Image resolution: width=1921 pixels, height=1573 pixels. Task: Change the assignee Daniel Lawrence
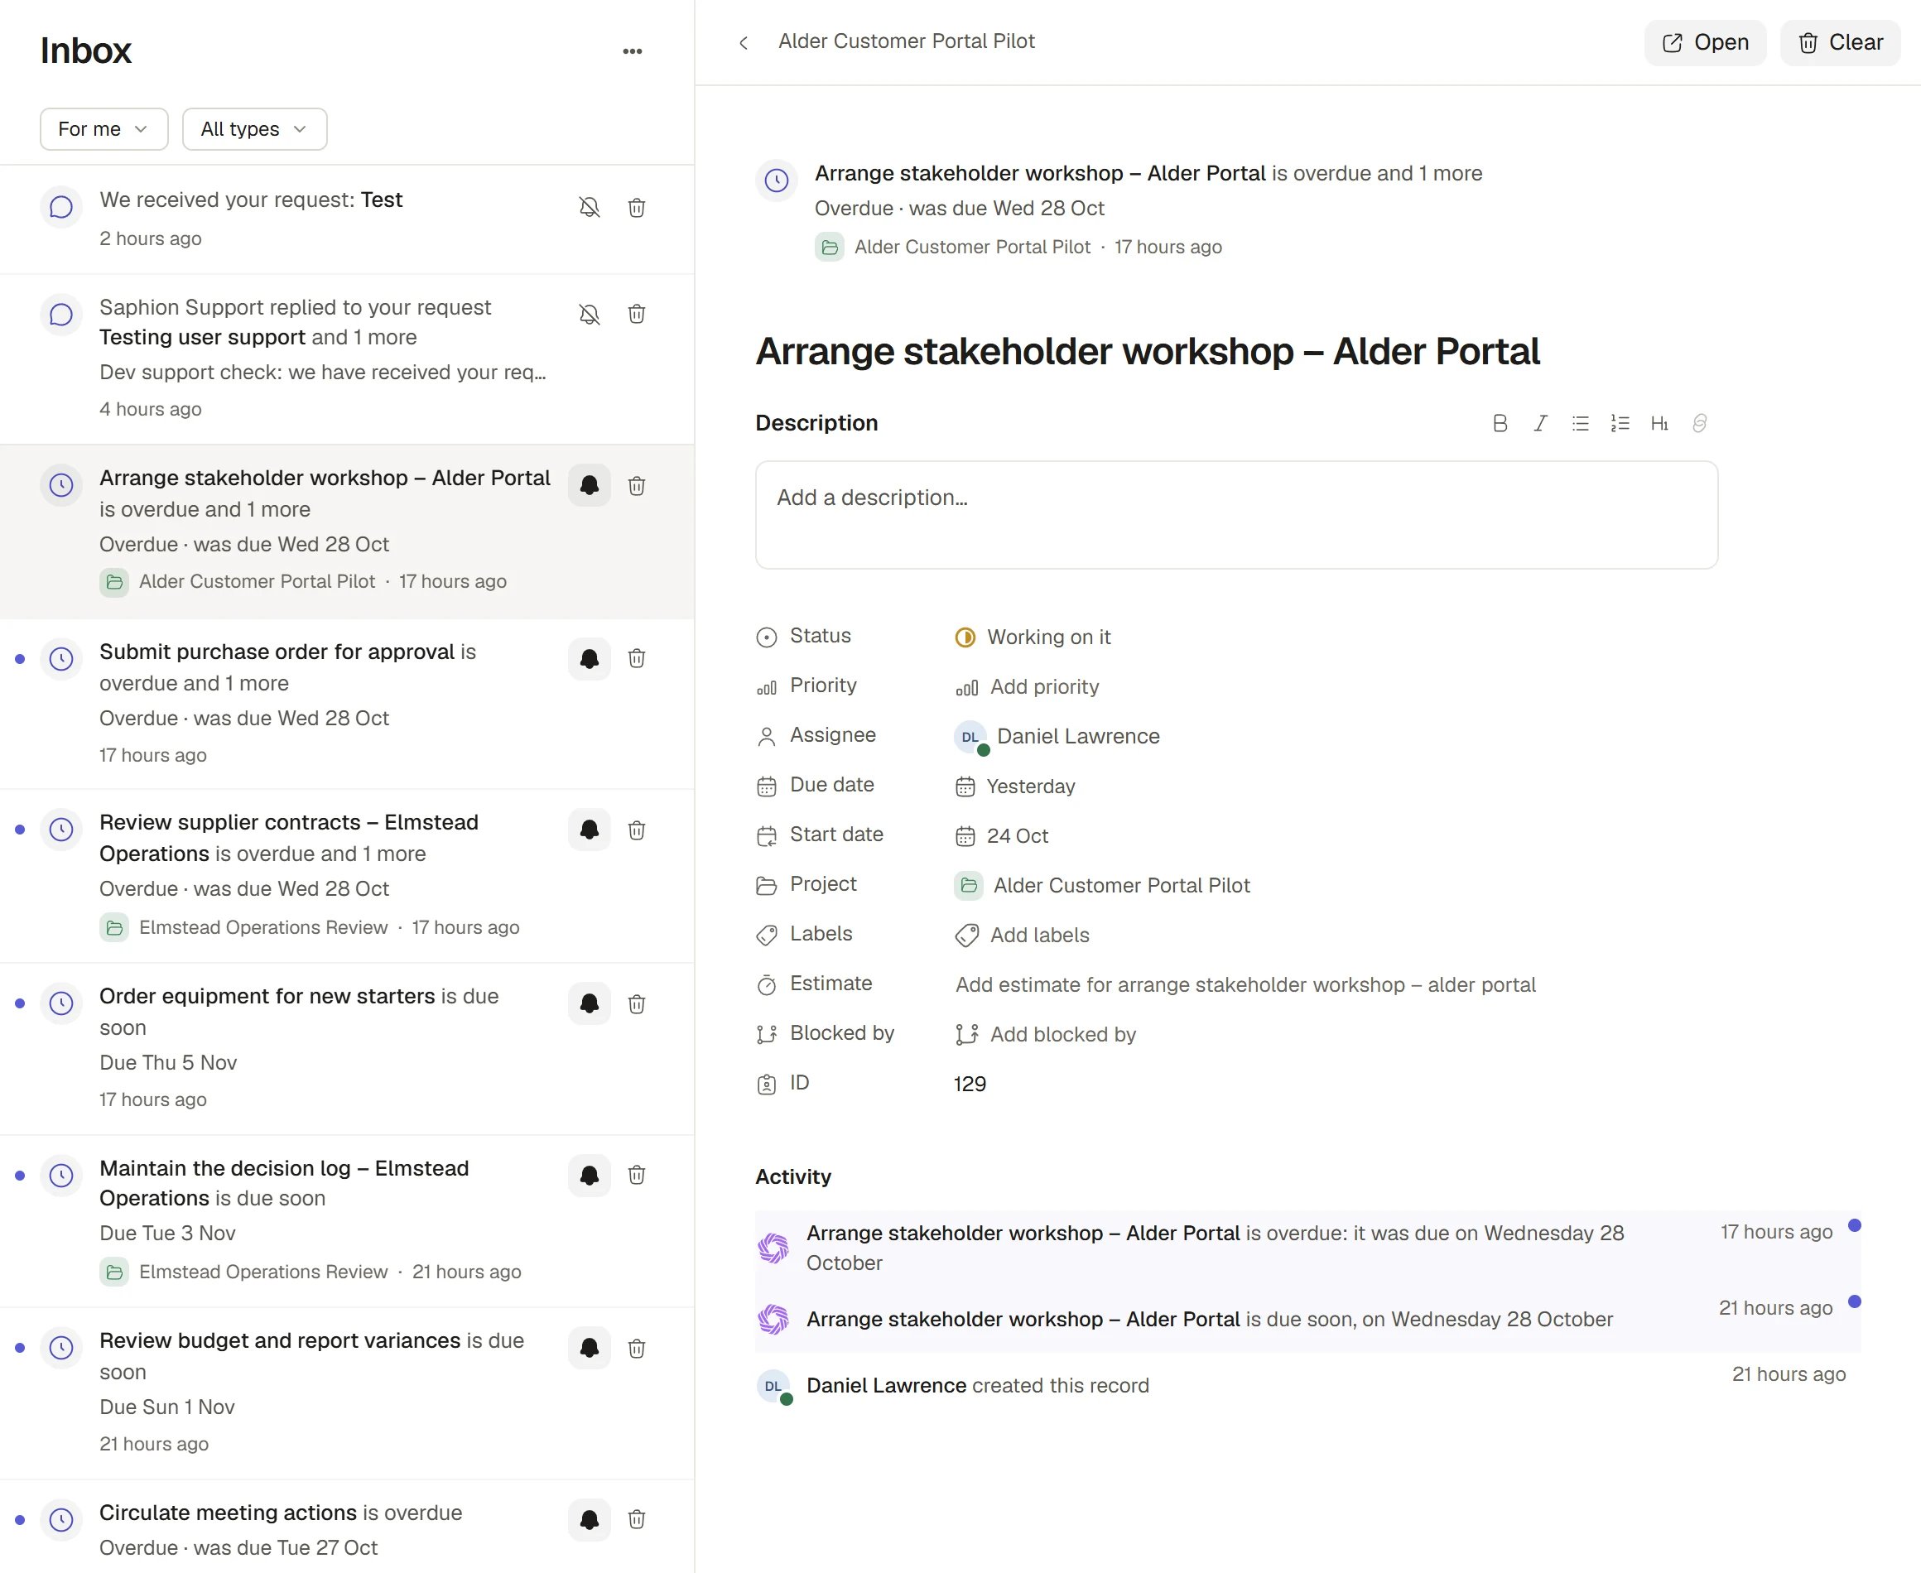coord(1057,737)
